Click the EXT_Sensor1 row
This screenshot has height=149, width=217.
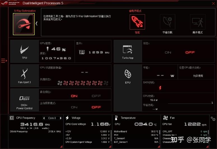click(136, 142)
